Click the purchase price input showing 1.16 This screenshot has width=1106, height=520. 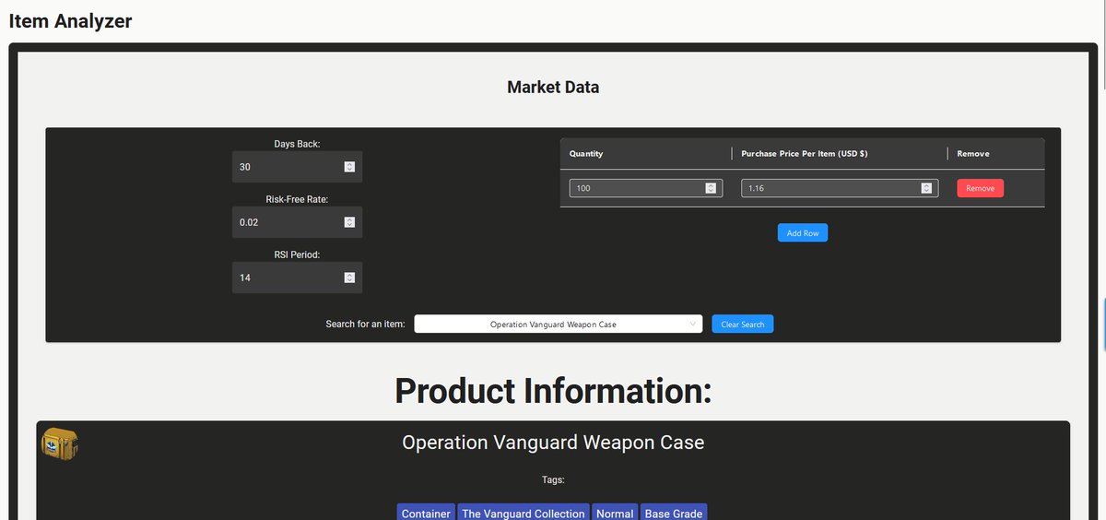tap(840, 188)
